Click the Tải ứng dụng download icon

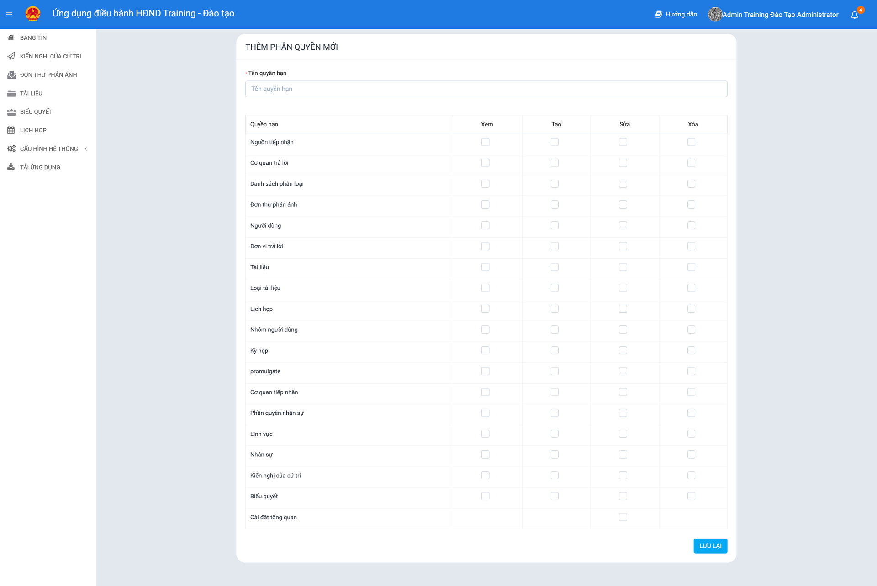coord(11,167)
